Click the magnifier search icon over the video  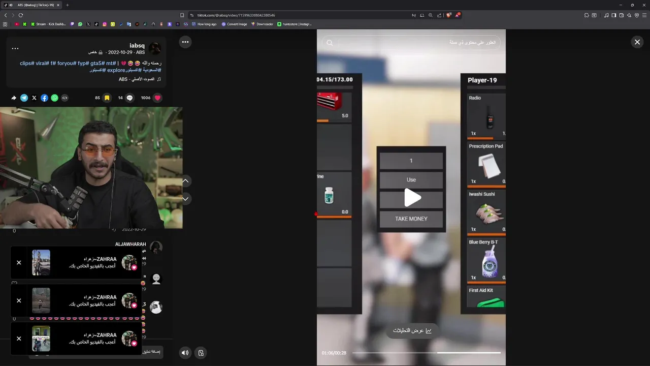click(x=330, y=43)
